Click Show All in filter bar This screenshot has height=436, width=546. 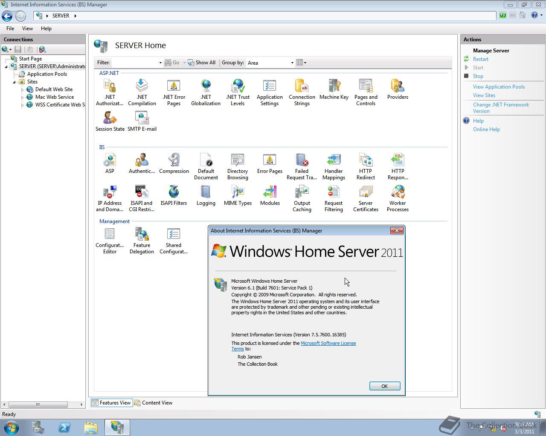point(202,63)
